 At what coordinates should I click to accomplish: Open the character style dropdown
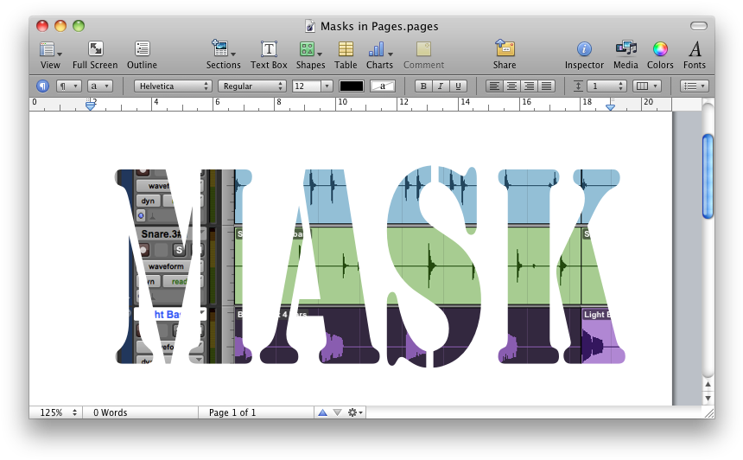100,86
